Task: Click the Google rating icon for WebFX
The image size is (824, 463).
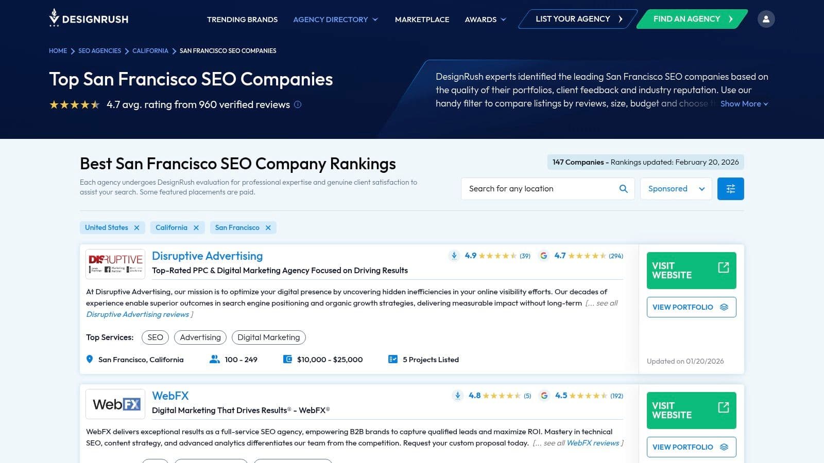Action: pos(544,396)
